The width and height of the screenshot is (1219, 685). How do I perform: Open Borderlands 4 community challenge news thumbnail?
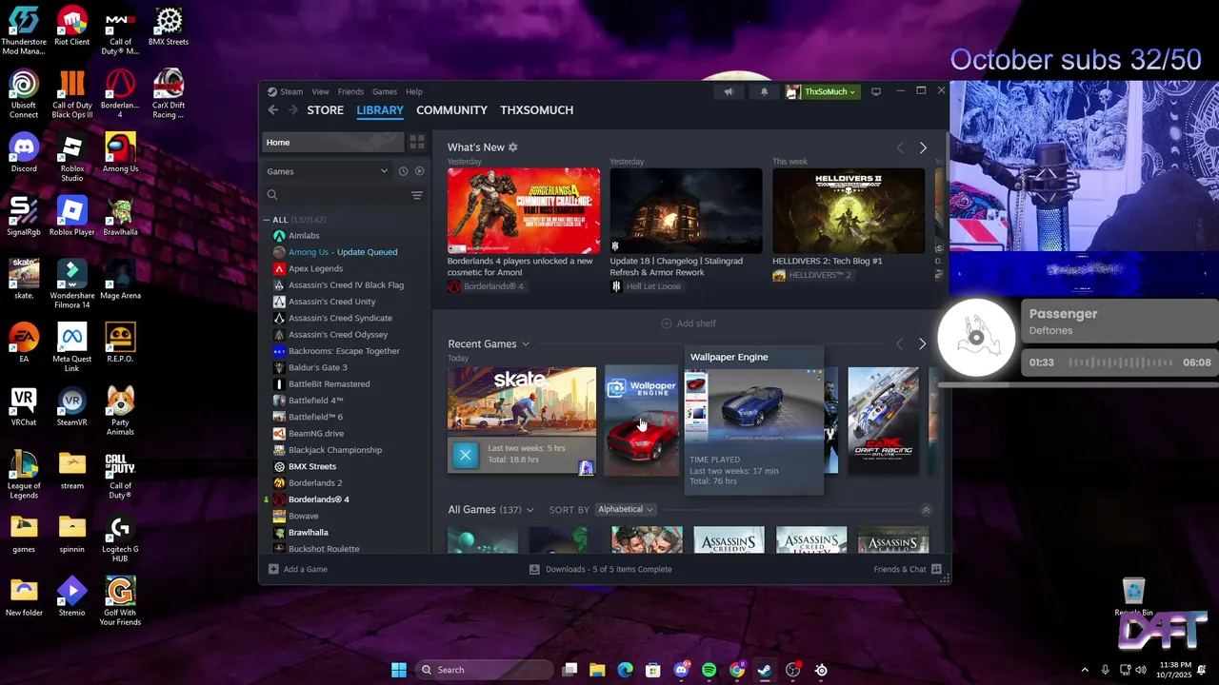(x=524, y=211)
